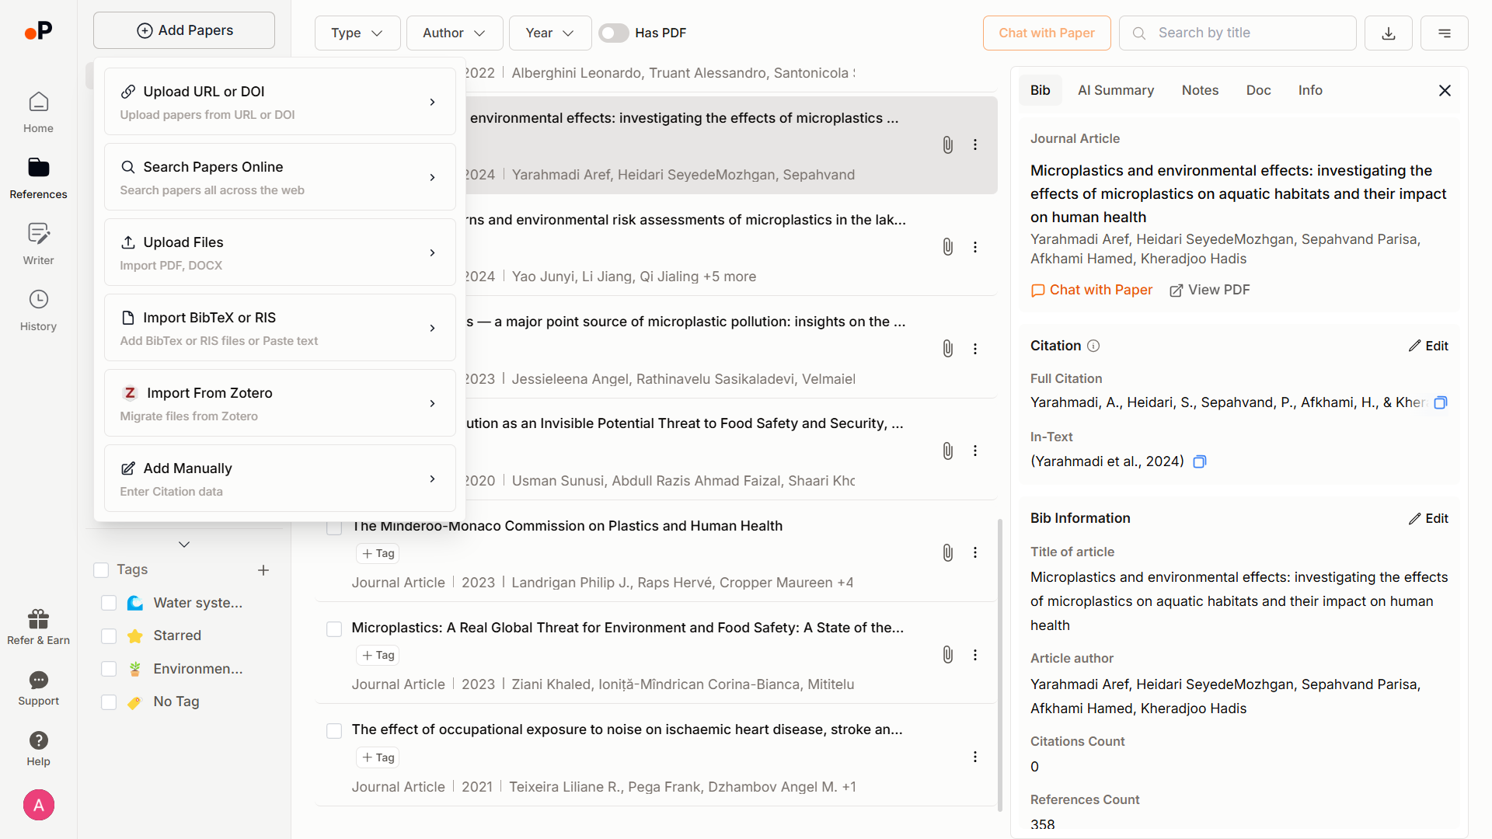The image size is (1492, 839).
Task: Open the Type filter dropdown
Action: click(x=357, y=33)
